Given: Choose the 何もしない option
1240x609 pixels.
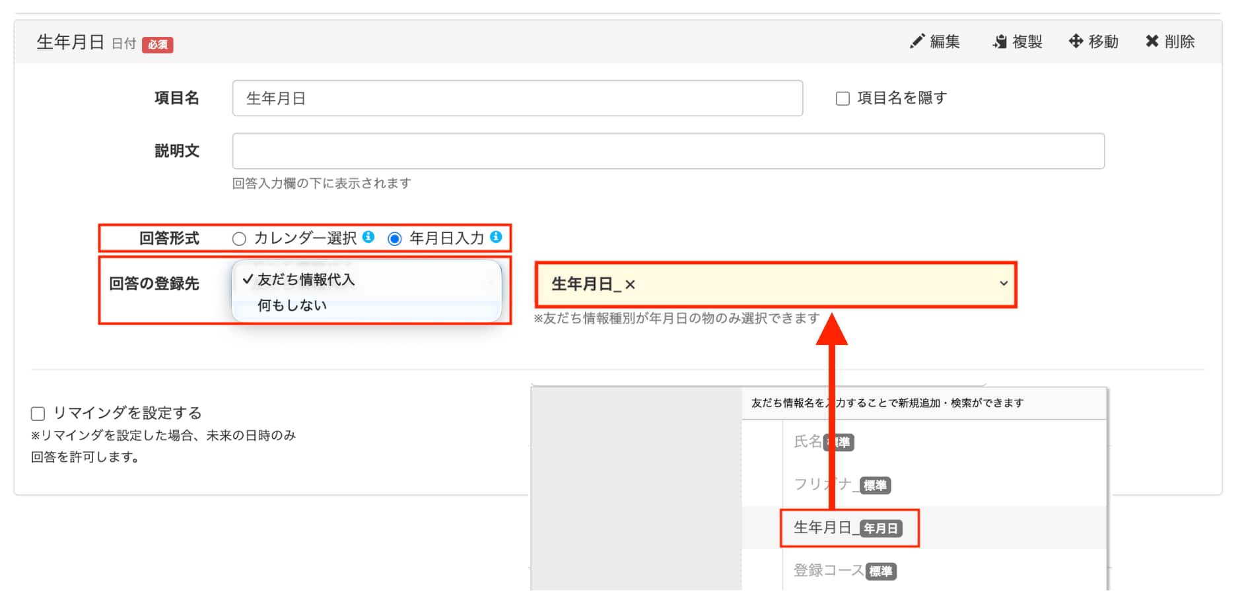Looking at the screenshot, I should coord(291,305).
